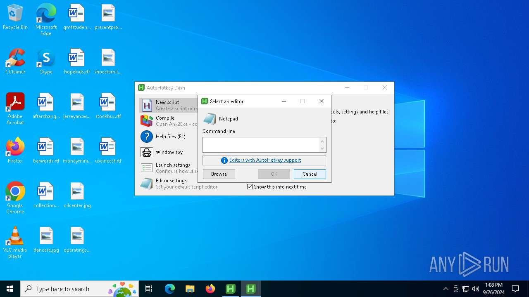The width and height of the screenshot is (529, 297).
Task: Select oilcenter.jpg image file
Action: point(77,196)
